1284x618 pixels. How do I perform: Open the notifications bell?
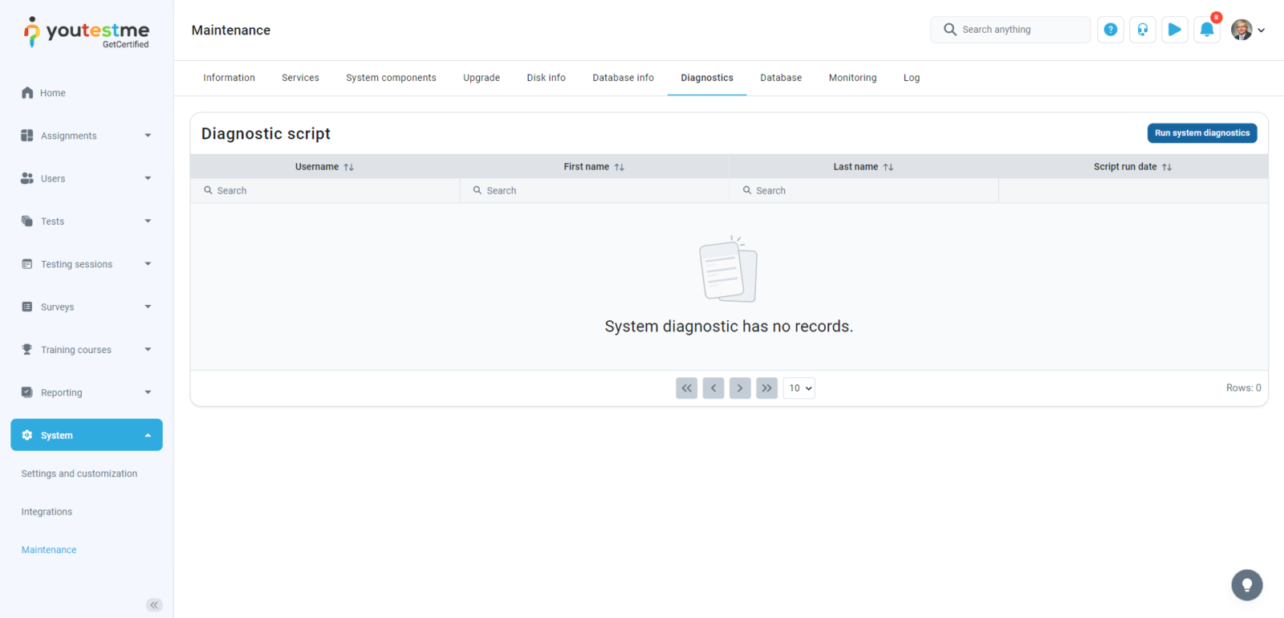(x=1206, y=30)
